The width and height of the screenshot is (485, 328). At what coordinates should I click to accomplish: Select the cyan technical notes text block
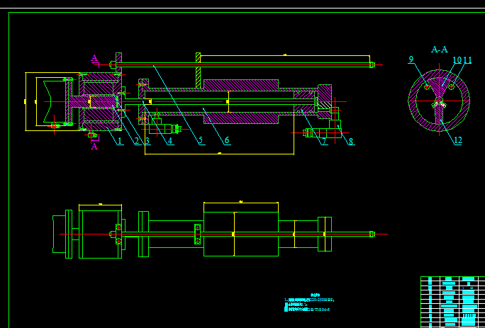click(309, 302)
